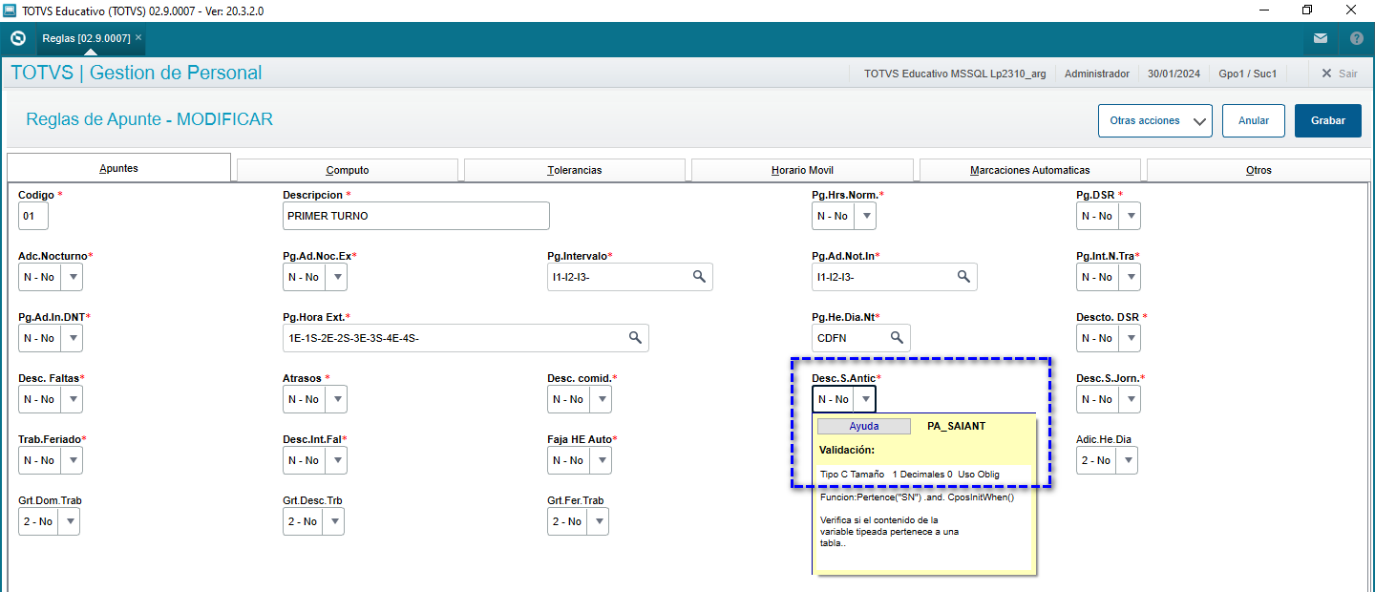Close the Reglas [02.9.0007] tab
Screen dimensions: 1375x592
point(138,37)
